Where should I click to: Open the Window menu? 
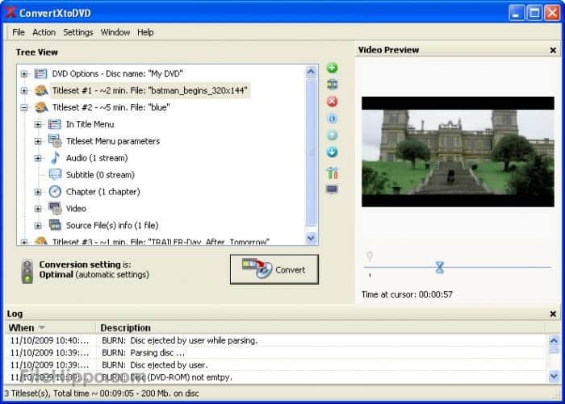click(115, 32)
